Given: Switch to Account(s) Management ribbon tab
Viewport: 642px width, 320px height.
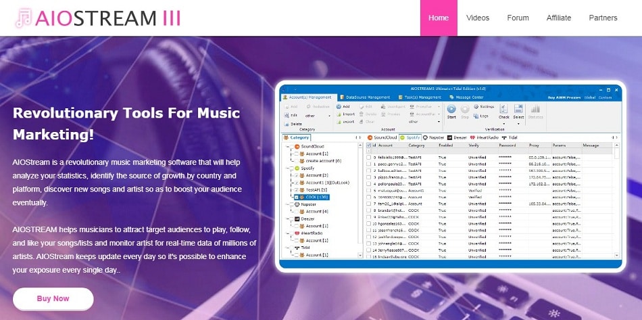Looking at the screenshot, I should (x=310, y=97).
